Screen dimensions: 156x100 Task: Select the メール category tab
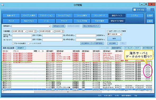click(46, 21)
